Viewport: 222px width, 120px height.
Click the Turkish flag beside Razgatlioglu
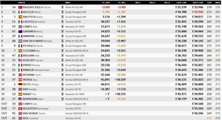pos(20,7)
